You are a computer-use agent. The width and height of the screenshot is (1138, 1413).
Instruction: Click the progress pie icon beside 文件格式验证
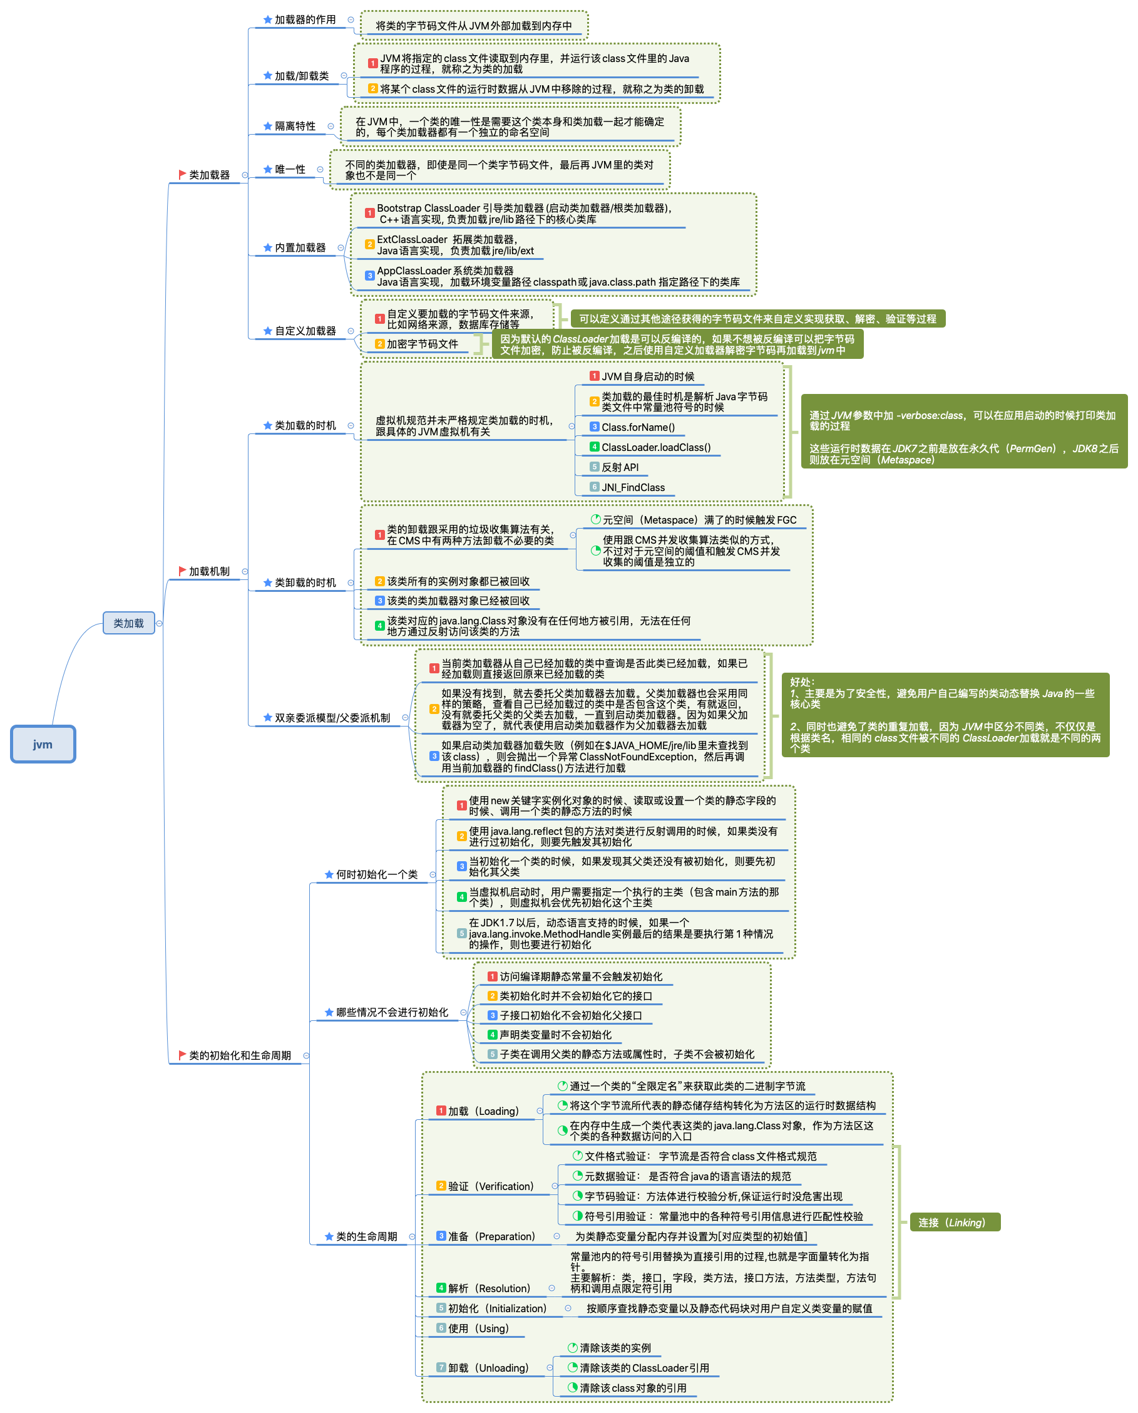click(x=578, y=1156)
